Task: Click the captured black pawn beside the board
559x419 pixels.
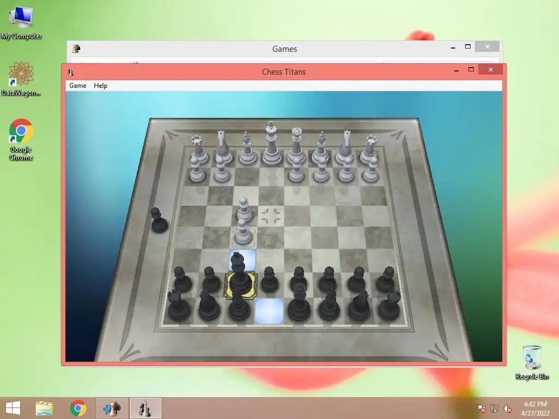Action: [x=159, y=221]
